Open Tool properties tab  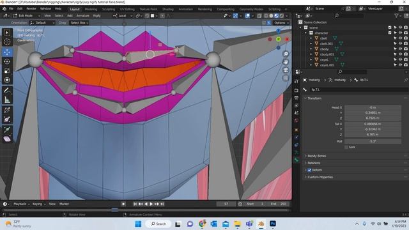click(297, 81)
